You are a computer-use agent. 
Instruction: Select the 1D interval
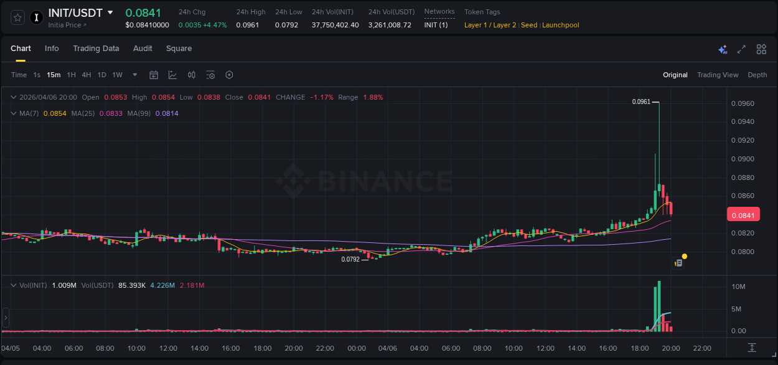pyautogui.click(x=101, y=75)
